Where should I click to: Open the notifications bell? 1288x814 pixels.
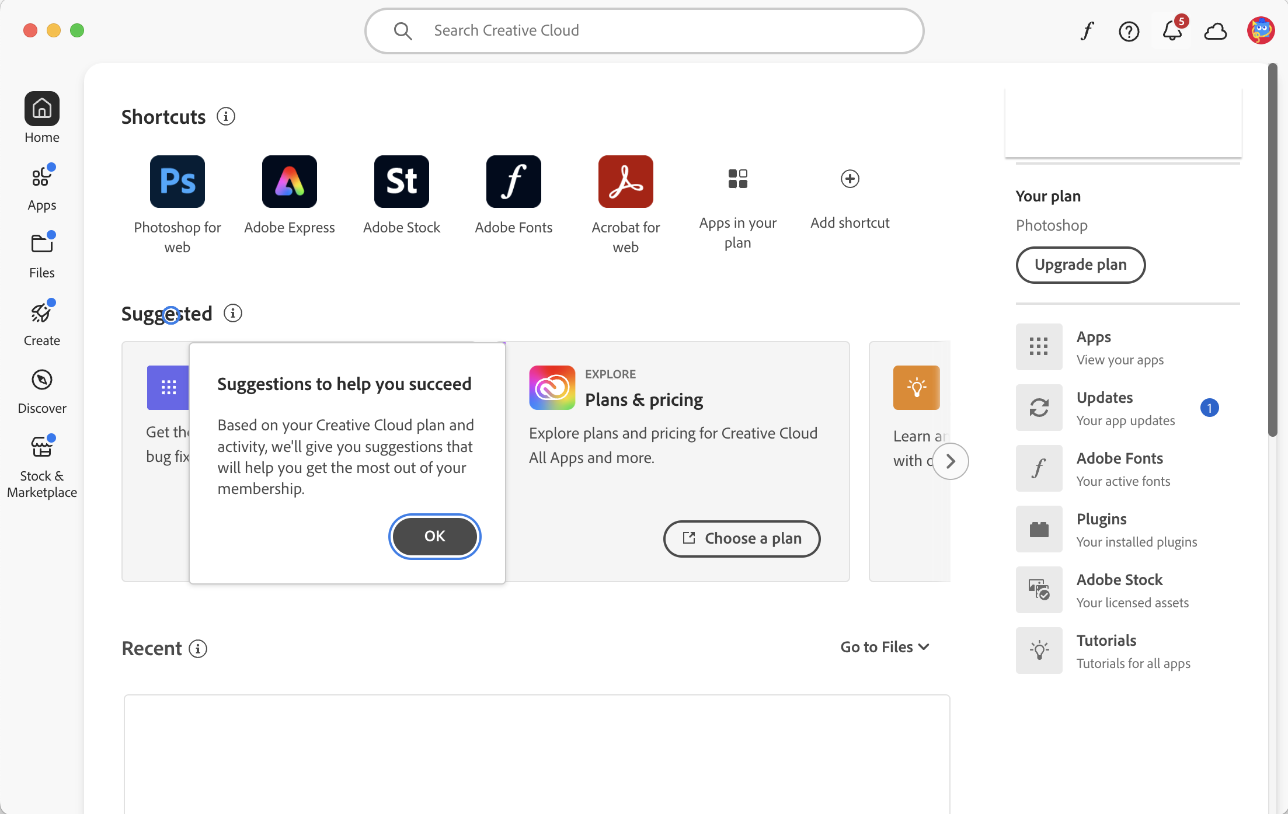(1172, 31)
